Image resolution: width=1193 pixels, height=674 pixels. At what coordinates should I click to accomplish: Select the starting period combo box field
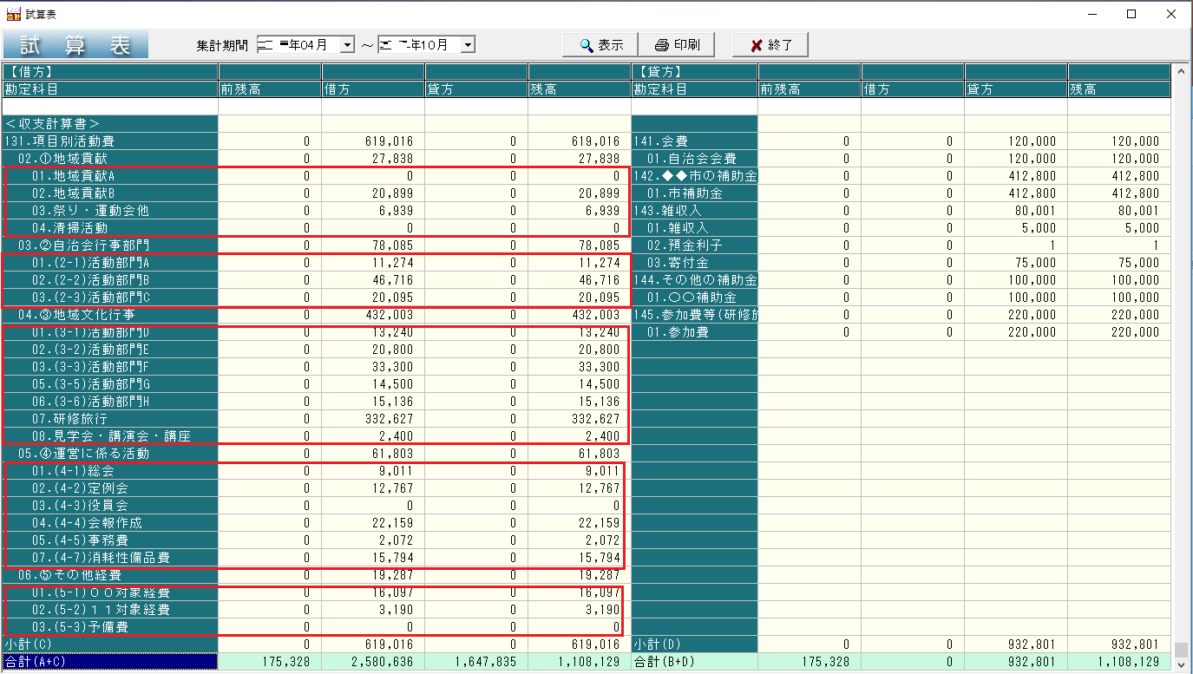295,44
